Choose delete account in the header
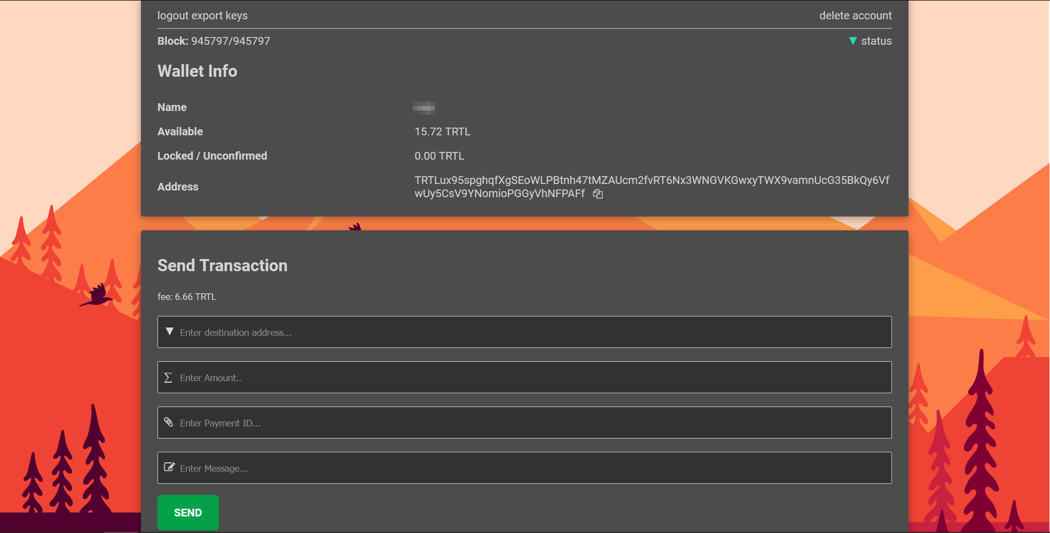1050x533 pixels. pyautogui.click(x=855, y=15)
